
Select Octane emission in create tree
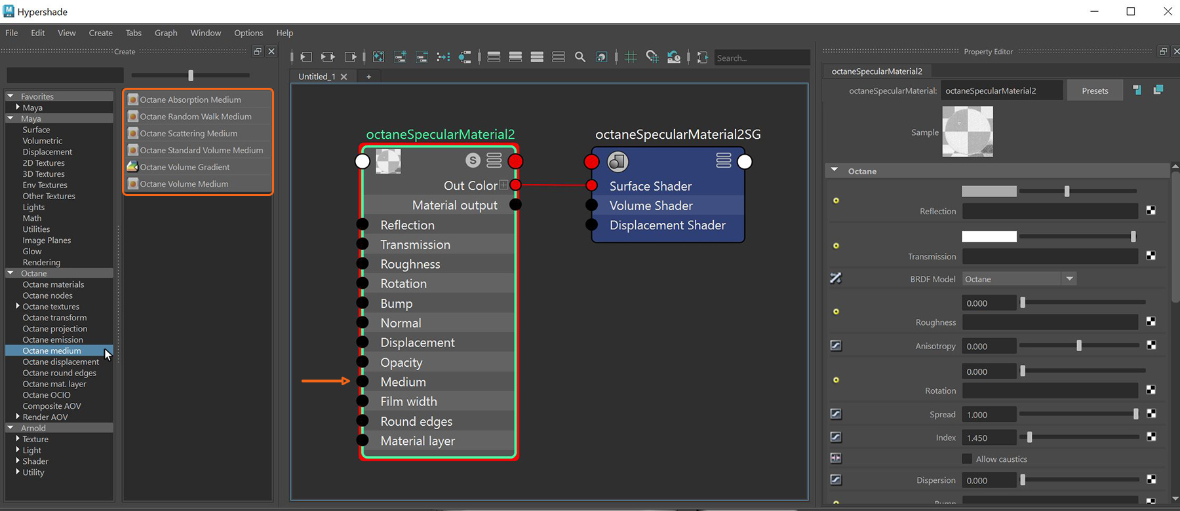52,339
